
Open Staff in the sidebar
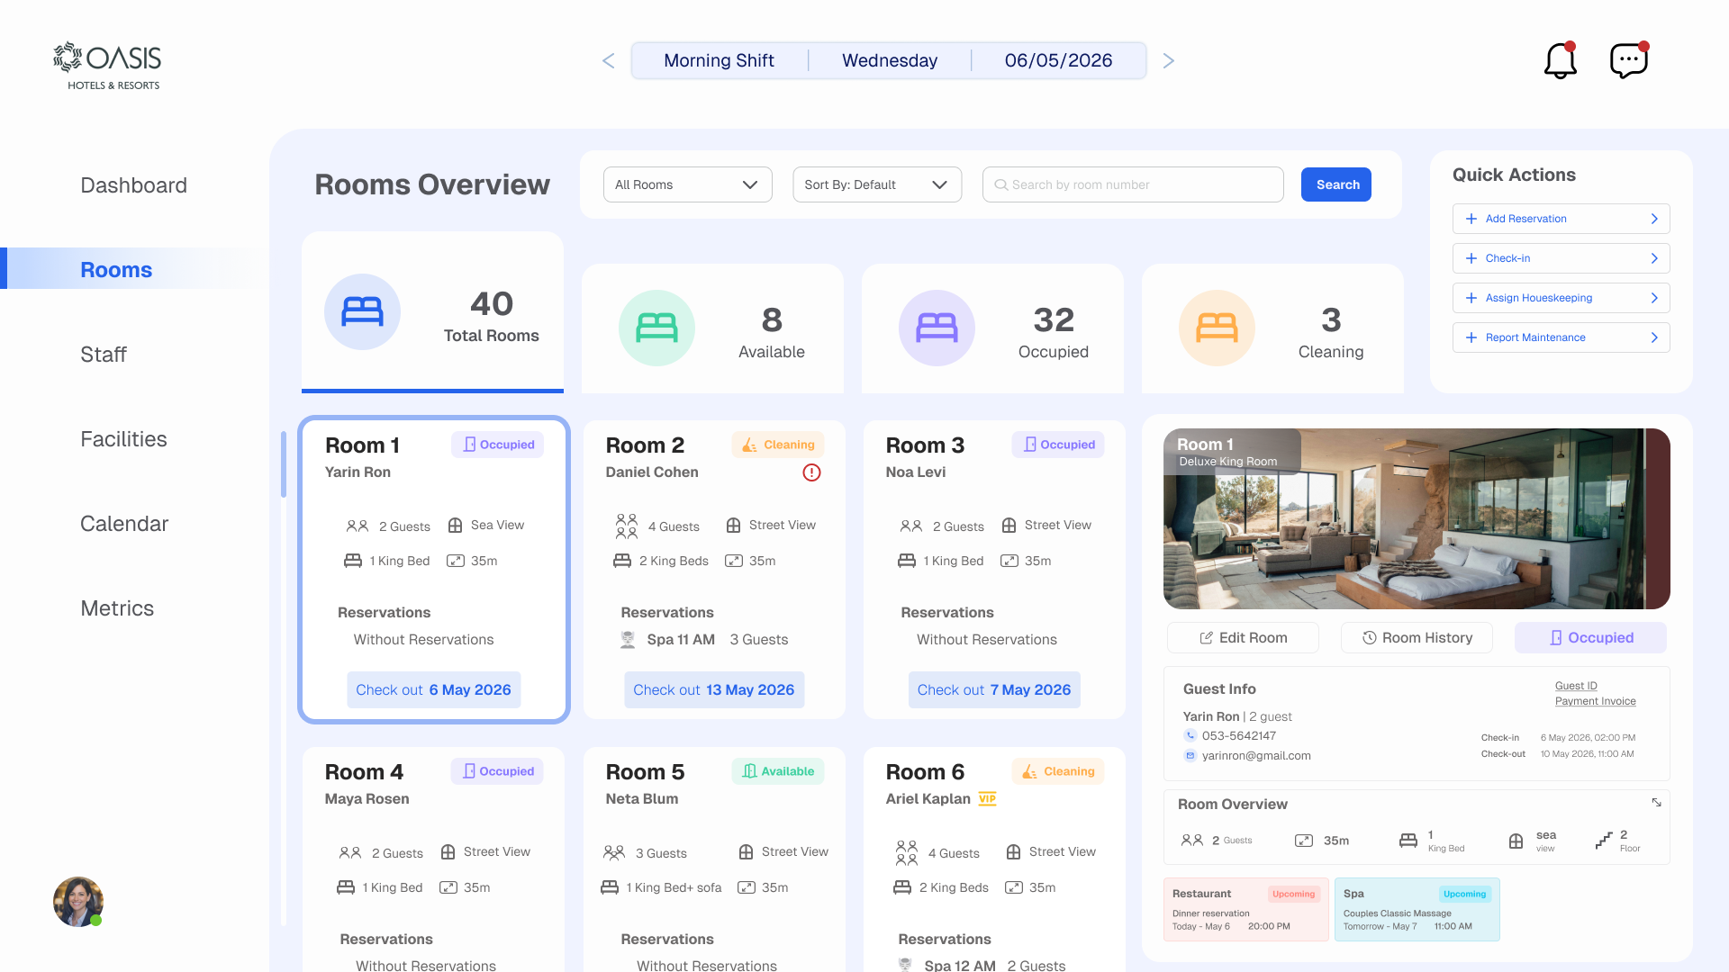[103, 355]
